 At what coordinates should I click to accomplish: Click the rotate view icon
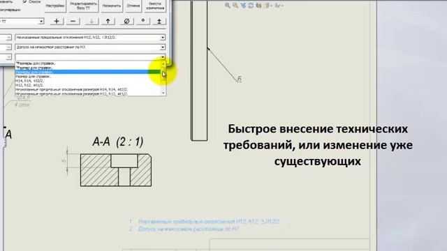click(x=251, y=6)
